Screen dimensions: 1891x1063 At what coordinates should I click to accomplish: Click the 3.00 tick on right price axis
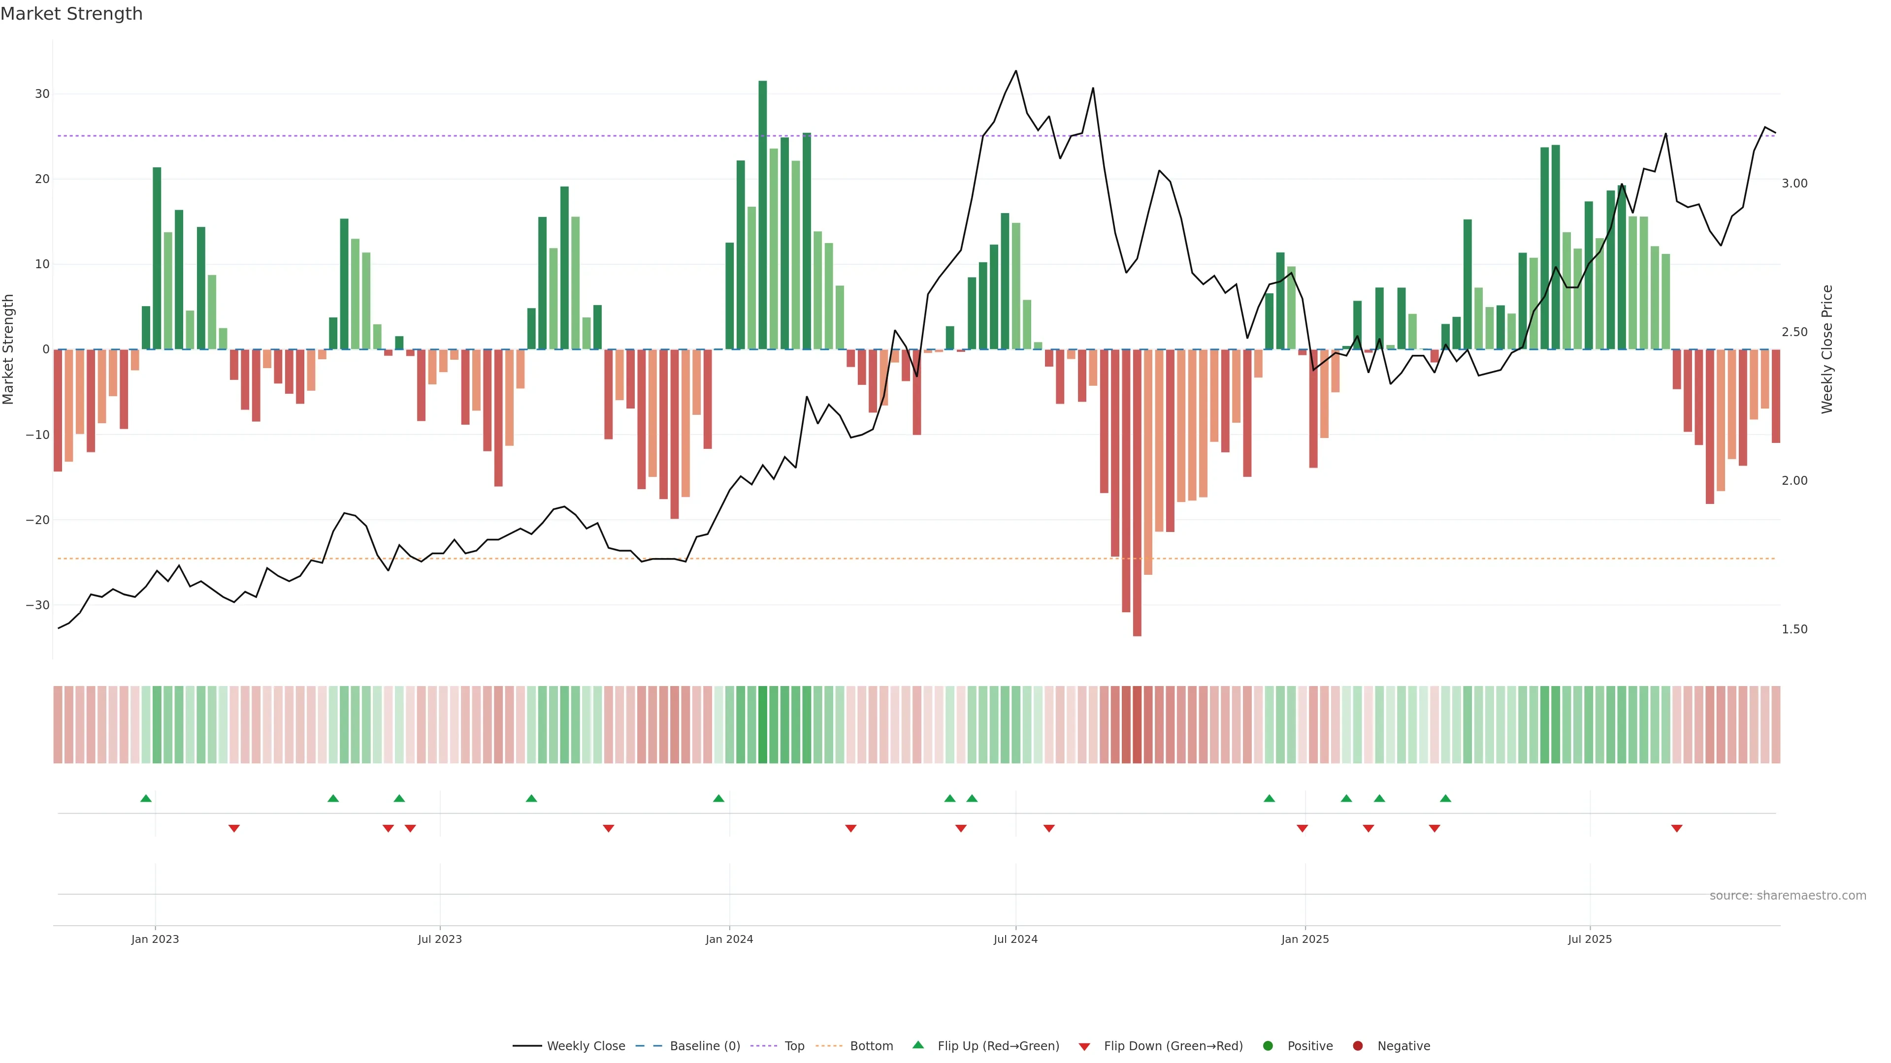click(1794, 184)
